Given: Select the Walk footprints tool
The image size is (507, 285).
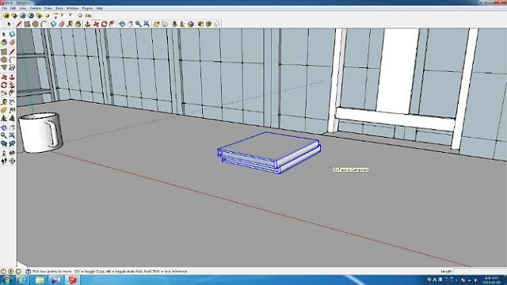Looking at the screenshot, I should (x=4, y=161).
